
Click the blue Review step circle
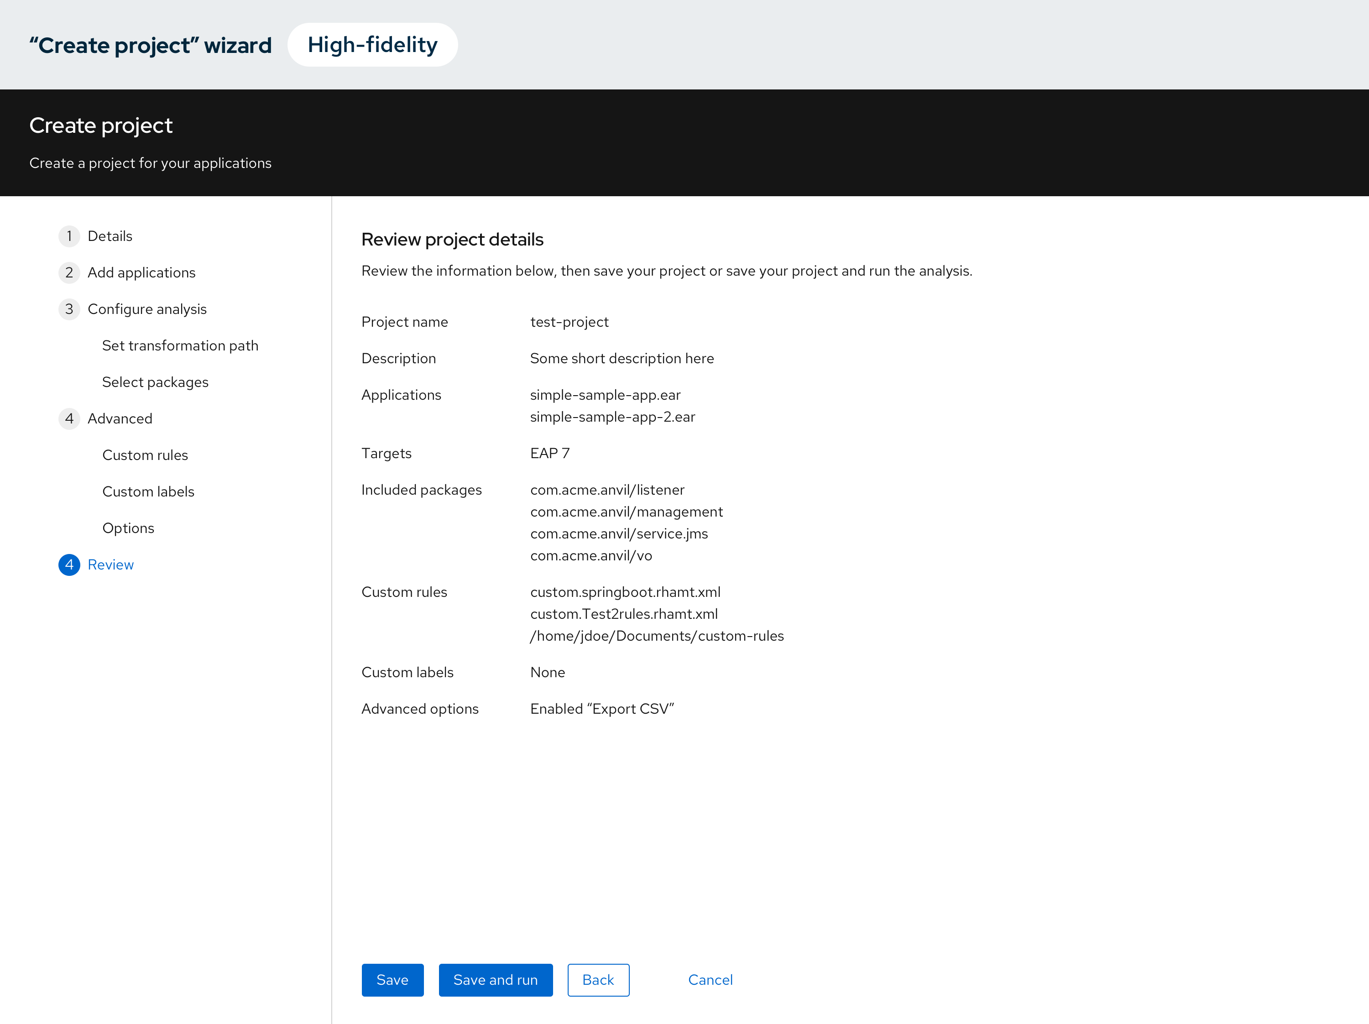(69, 564)
